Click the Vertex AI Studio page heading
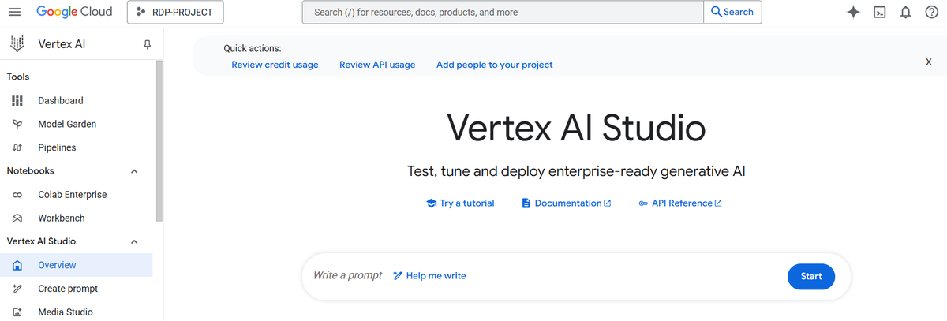 (576, 128)
